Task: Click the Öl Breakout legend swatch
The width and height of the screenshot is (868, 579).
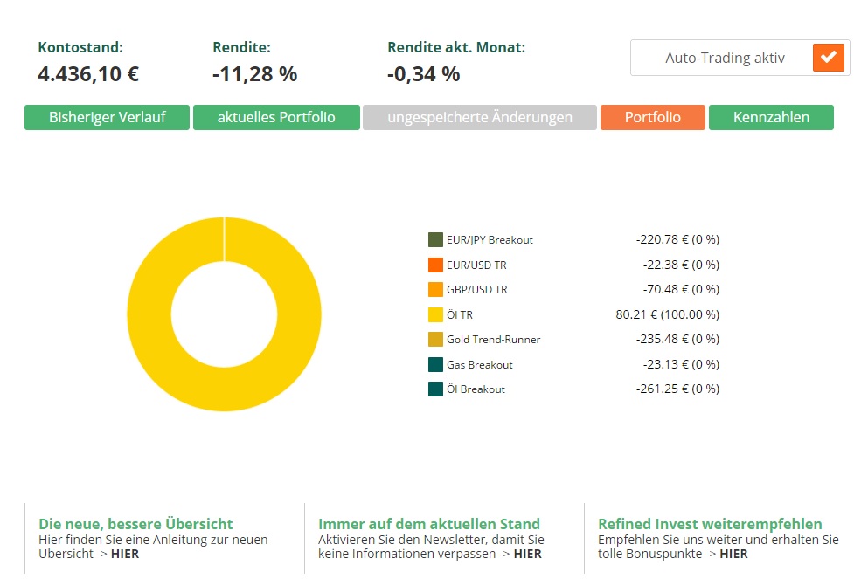Action: click(435, 389)
